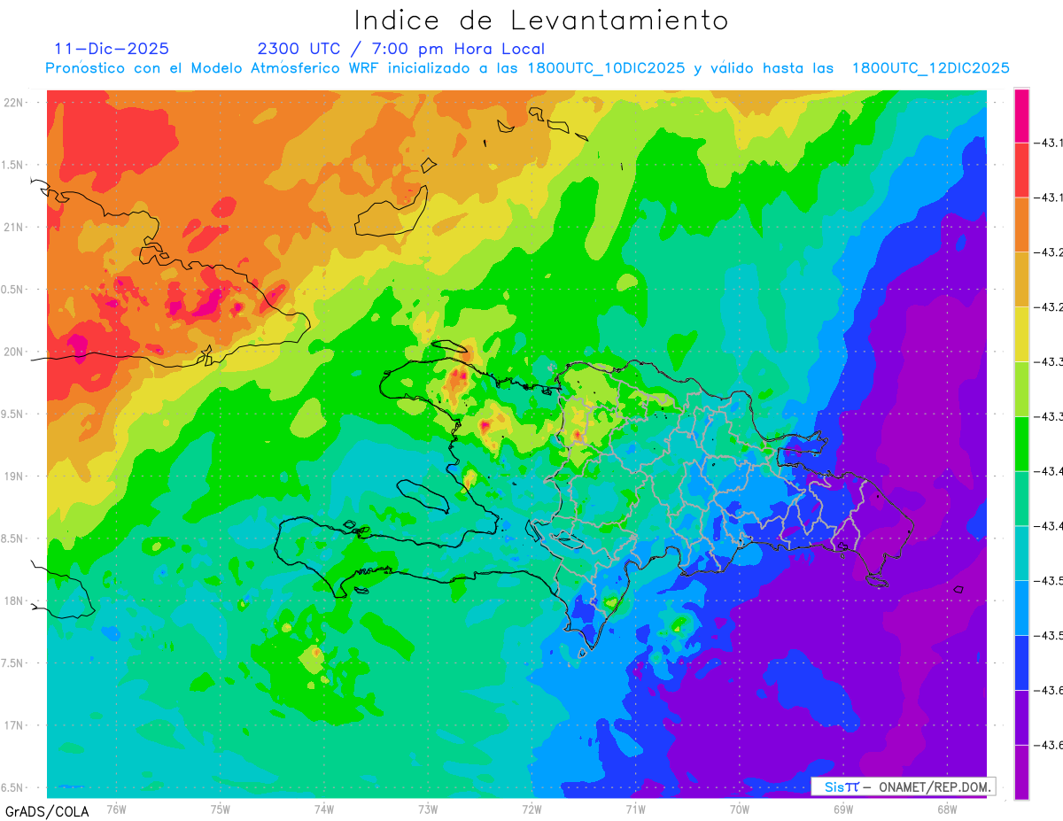Click the date text '11-Dic-2025'
1063x821 pixels.
point(111,49)
